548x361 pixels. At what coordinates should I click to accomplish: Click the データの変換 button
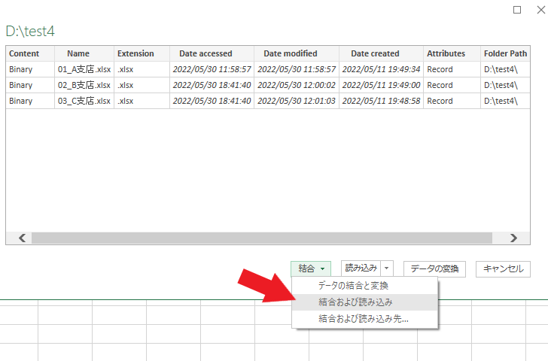tap(434, 268)
